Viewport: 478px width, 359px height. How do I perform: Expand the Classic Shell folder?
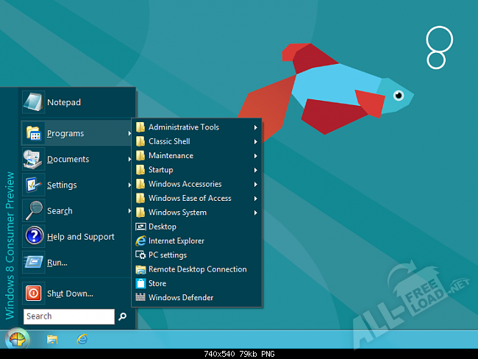(x=169, y=141)
